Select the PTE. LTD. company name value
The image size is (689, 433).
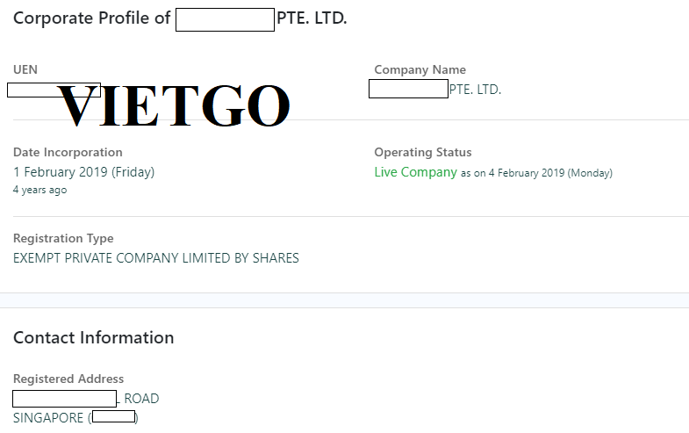coord(435,90)
